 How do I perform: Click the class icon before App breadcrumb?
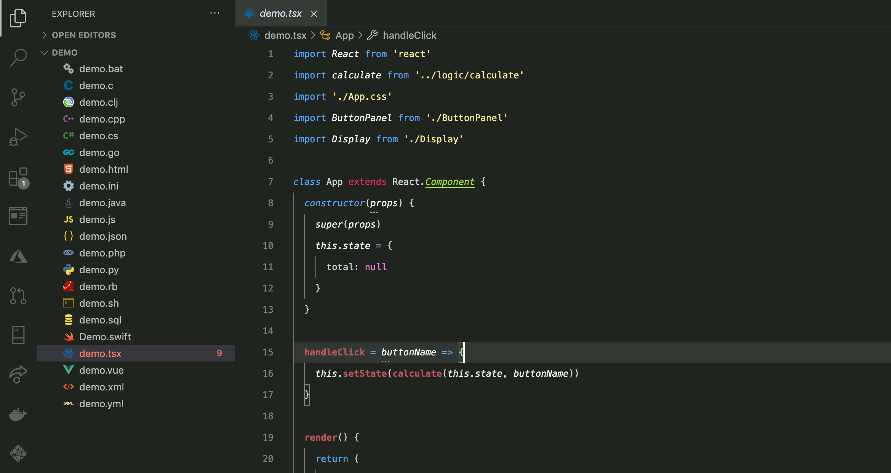(325, 35)
